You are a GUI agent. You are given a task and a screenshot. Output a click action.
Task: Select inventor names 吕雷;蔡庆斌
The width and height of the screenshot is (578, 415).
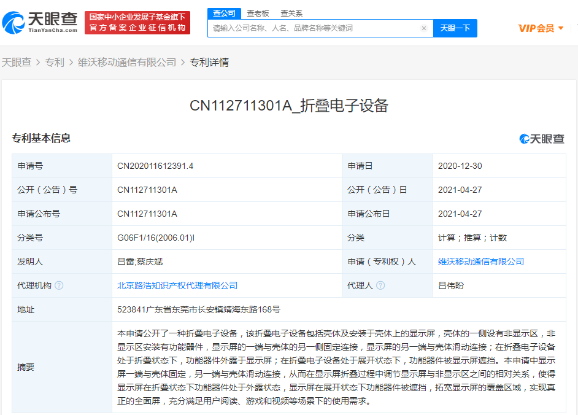coord(140,262)
